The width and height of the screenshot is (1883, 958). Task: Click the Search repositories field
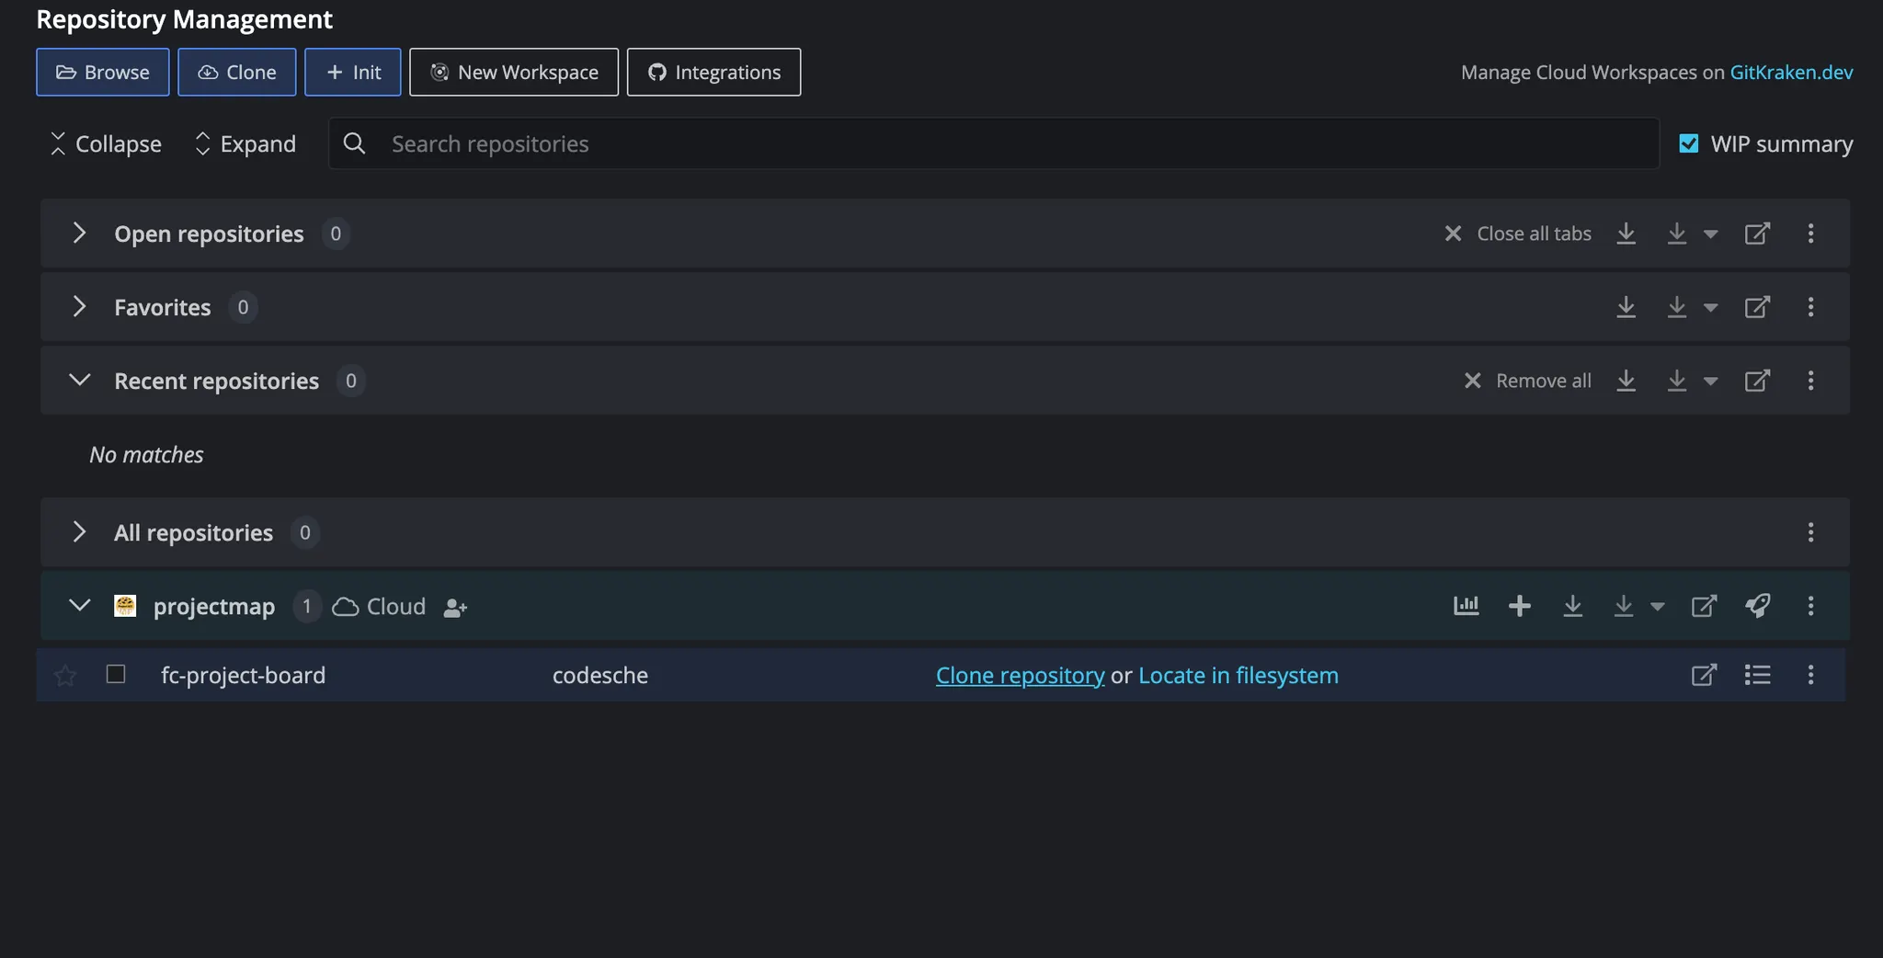pyautogui.click(x=993, y=143)
